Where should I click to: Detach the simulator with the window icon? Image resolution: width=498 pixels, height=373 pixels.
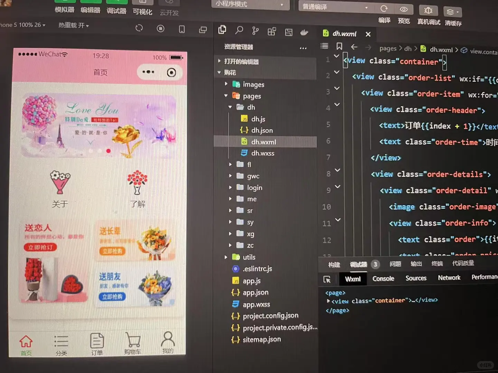(203, 30)
